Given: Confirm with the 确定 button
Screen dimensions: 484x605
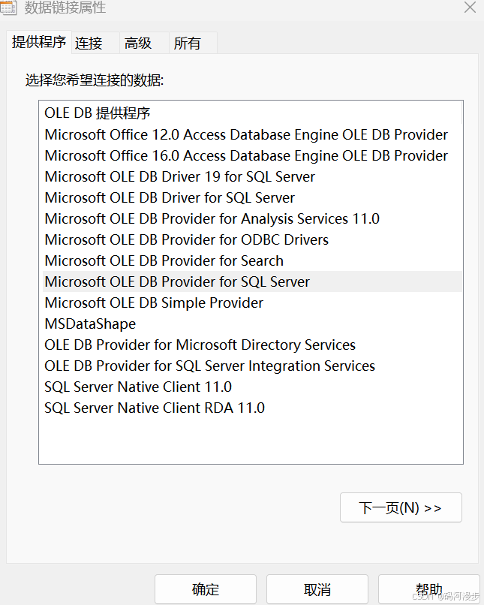Looking at the screenshot, I should coord(206,589).
